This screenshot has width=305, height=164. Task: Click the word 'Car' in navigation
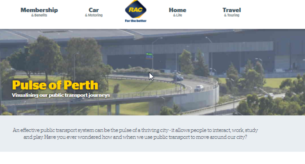coord(94,10)
